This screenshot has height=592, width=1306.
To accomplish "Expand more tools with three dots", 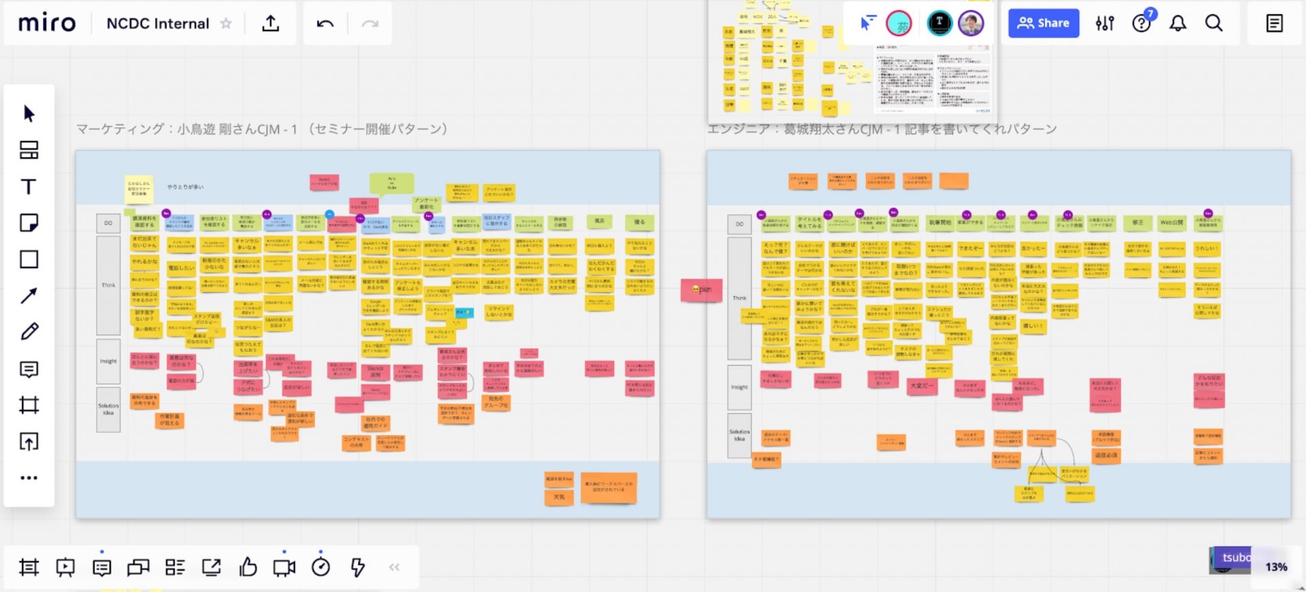I will click(x=29, y=478).
